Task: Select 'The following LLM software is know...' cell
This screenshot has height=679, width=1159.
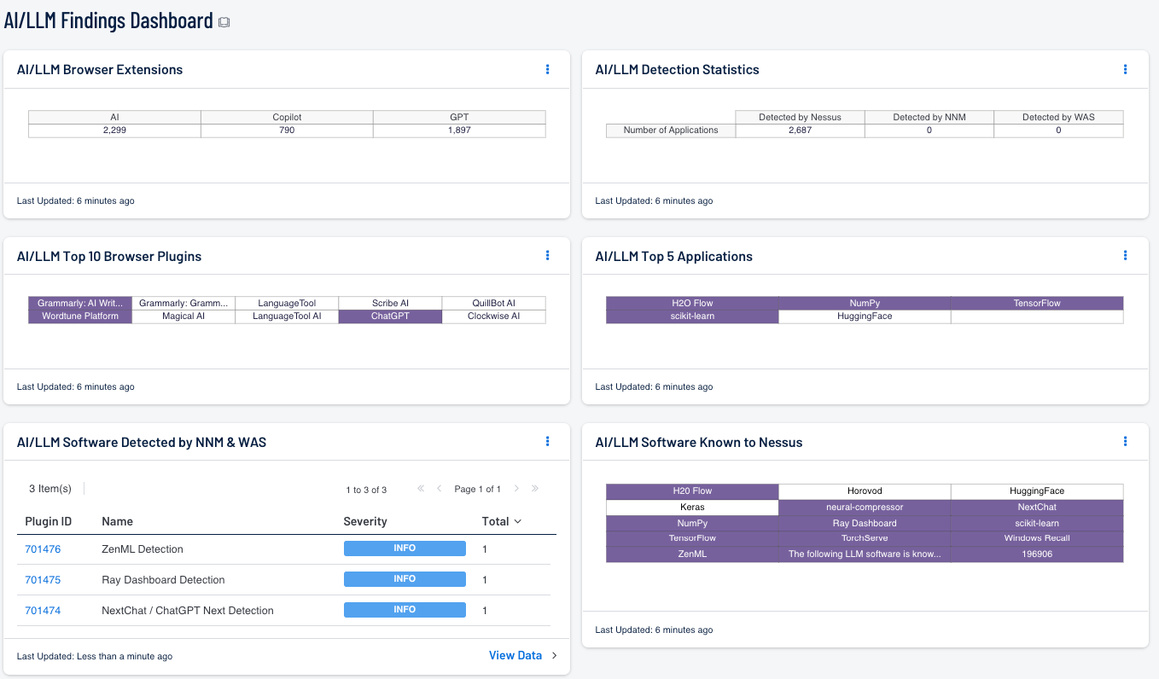Action: (x=865, y=554)
